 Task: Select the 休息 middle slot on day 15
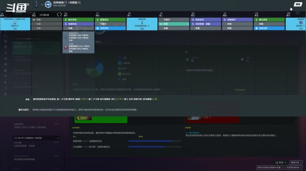(47, 24)
